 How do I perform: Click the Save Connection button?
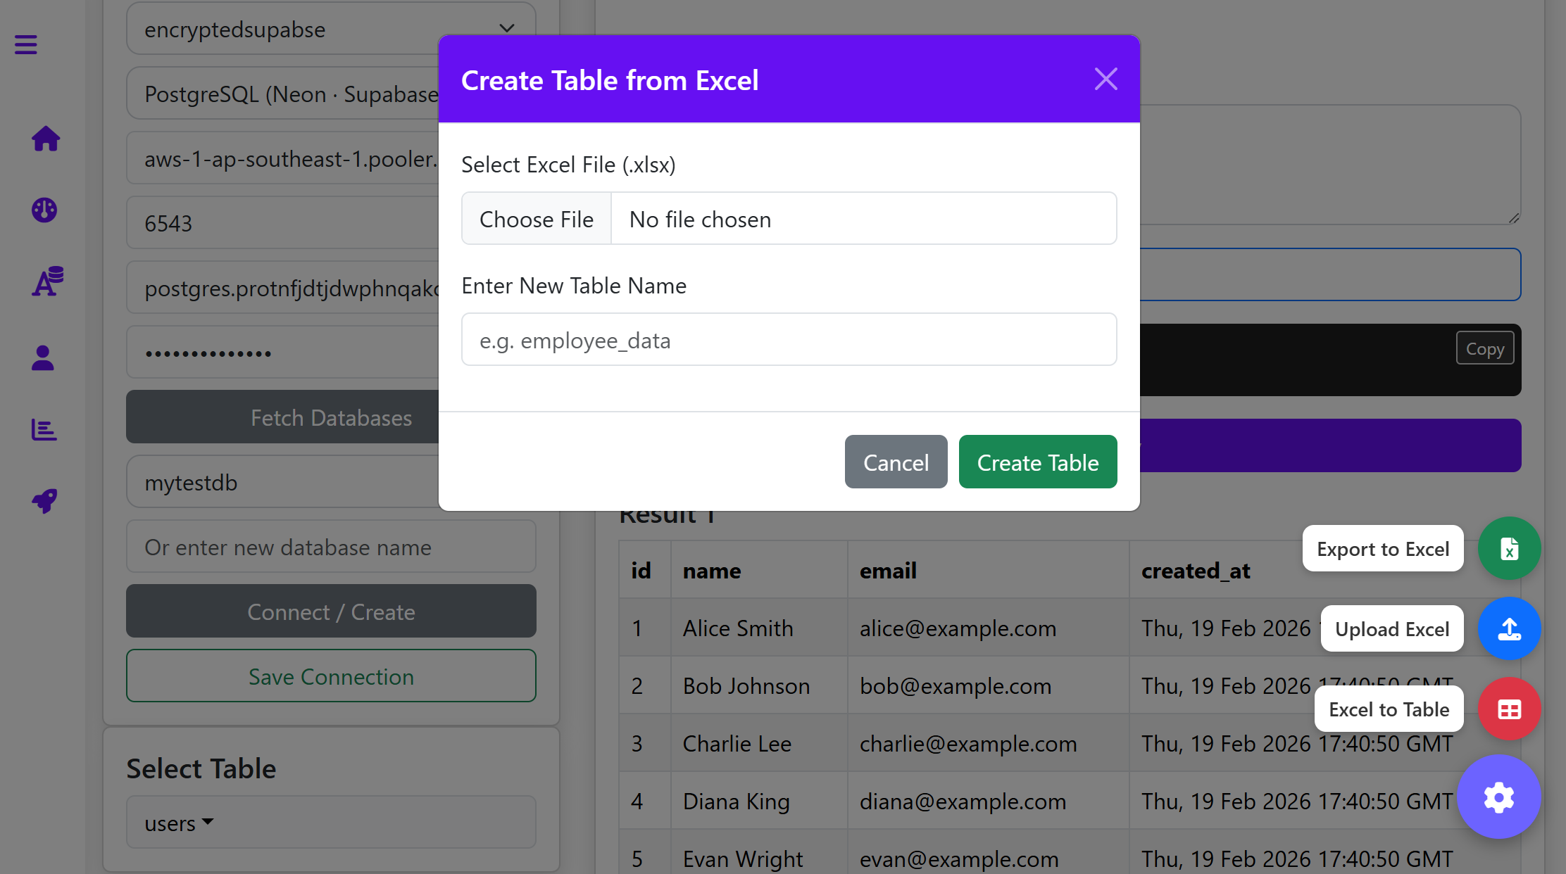(331, 676)
